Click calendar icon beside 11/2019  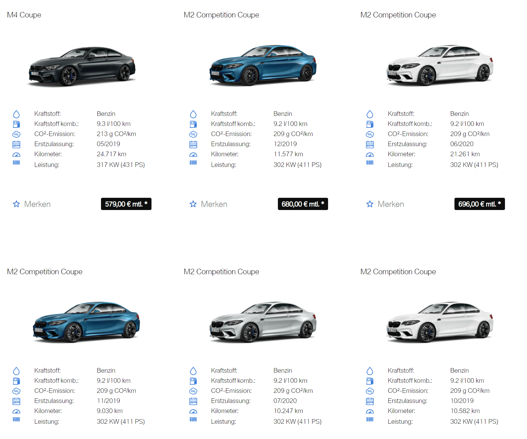click(16, 401)
